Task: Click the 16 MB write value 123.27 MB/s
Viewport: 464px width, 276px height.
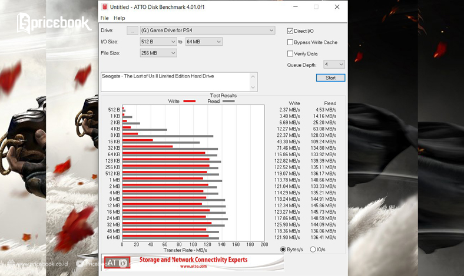Action: [287, 212]
